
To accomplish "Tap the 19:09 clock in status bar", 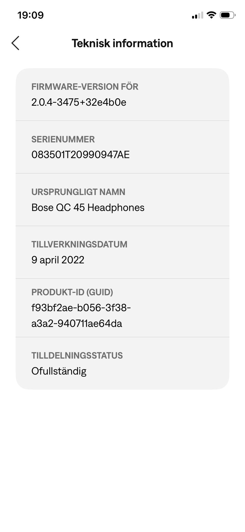I will click(x=31, y=15).
